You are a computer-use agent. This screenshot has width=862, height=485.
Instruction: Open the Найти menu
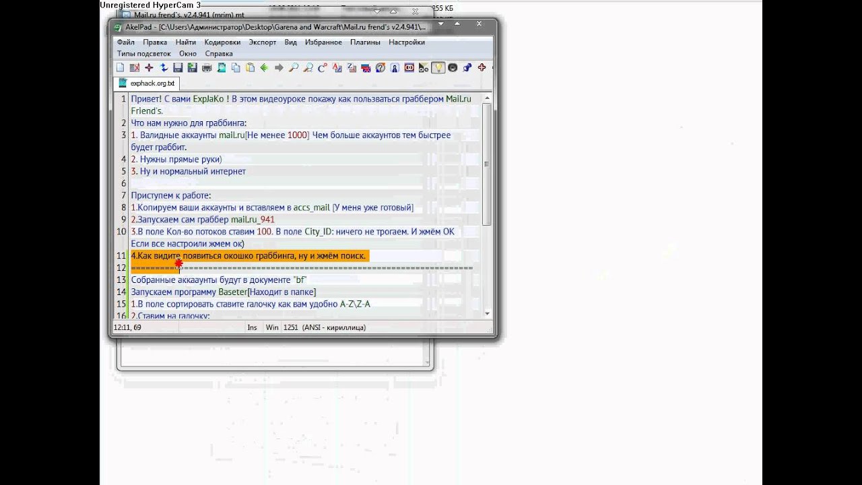[x=186, y=42]
